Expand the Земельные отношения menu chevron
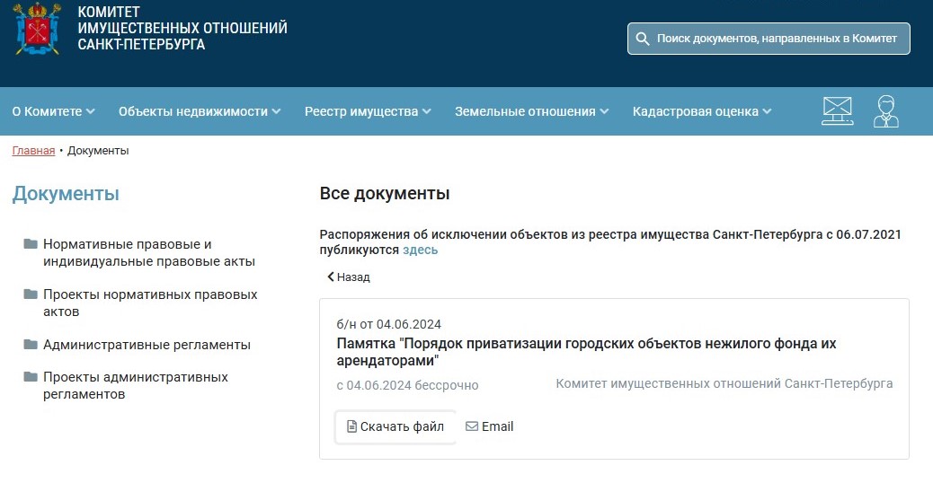 [604, 111]
